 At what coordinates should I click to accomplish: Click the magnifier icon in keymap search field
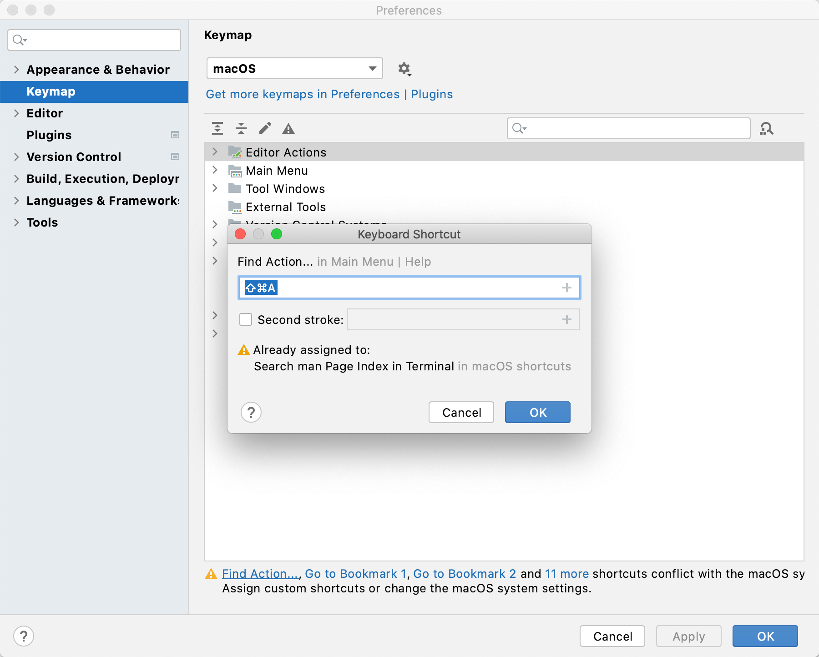pos(519,128)
